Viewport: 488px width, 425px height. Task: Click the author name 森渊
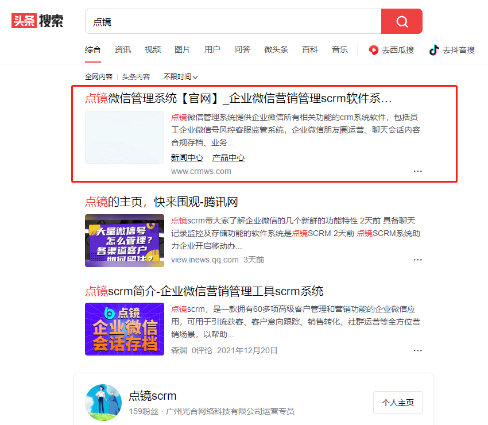click(x=179, y=350)
